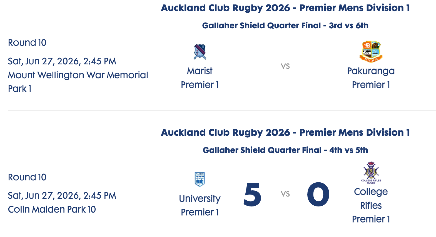The height and width of the screenshot is (237, 436).
Task: Click the Colin Maiden Park 10 venue
Action: [x=52, y=209]
